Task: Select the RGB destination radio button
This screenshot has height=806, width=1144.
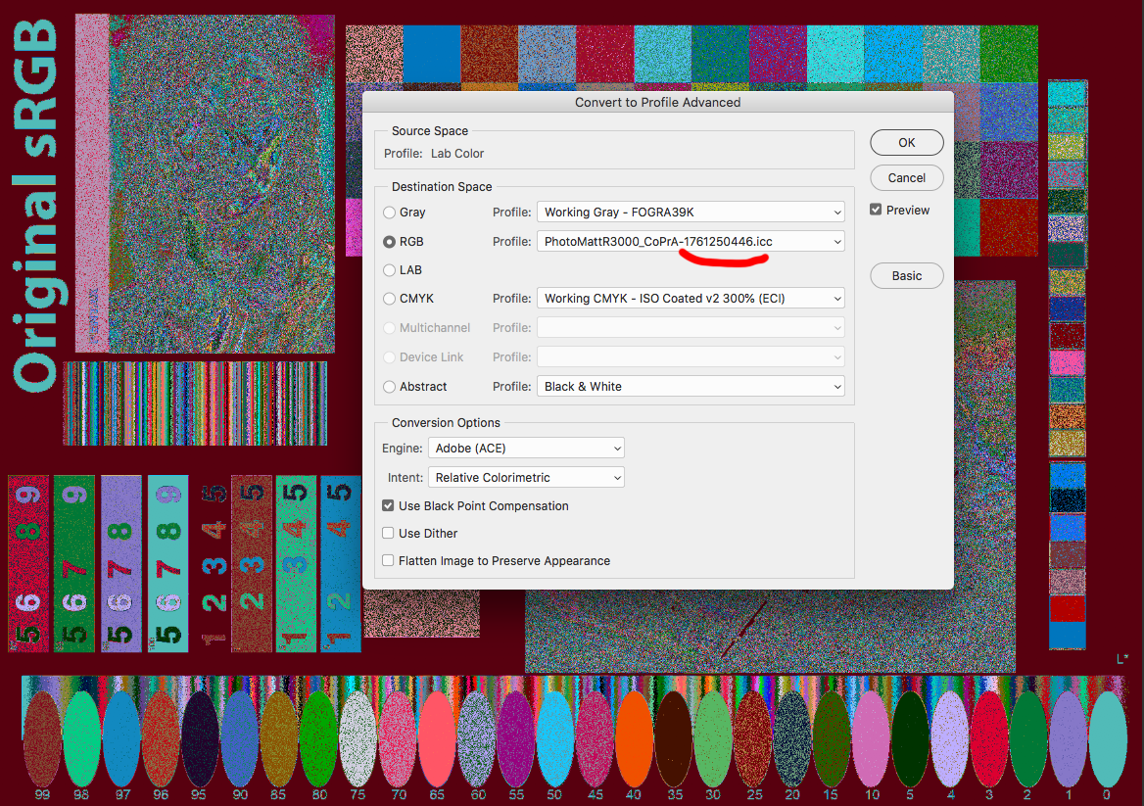Action: tap(390, 242)
